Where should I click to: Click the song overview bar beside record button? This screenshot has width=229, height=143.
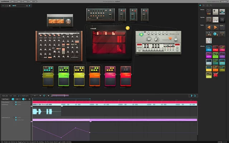point(60,96)
